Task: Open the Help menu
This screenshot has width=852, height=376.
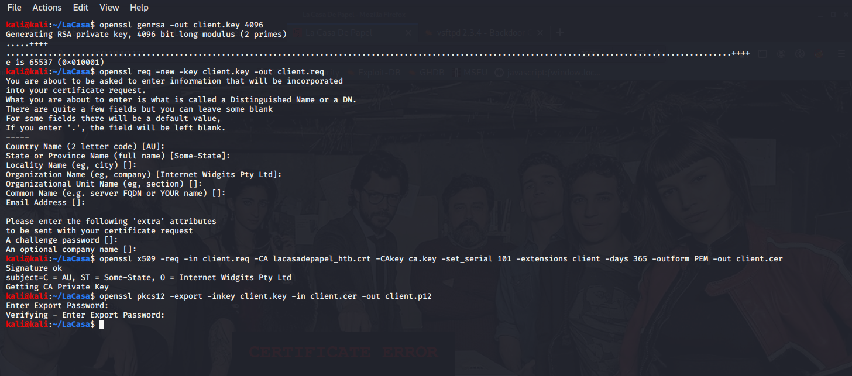Action: (139, 8)
